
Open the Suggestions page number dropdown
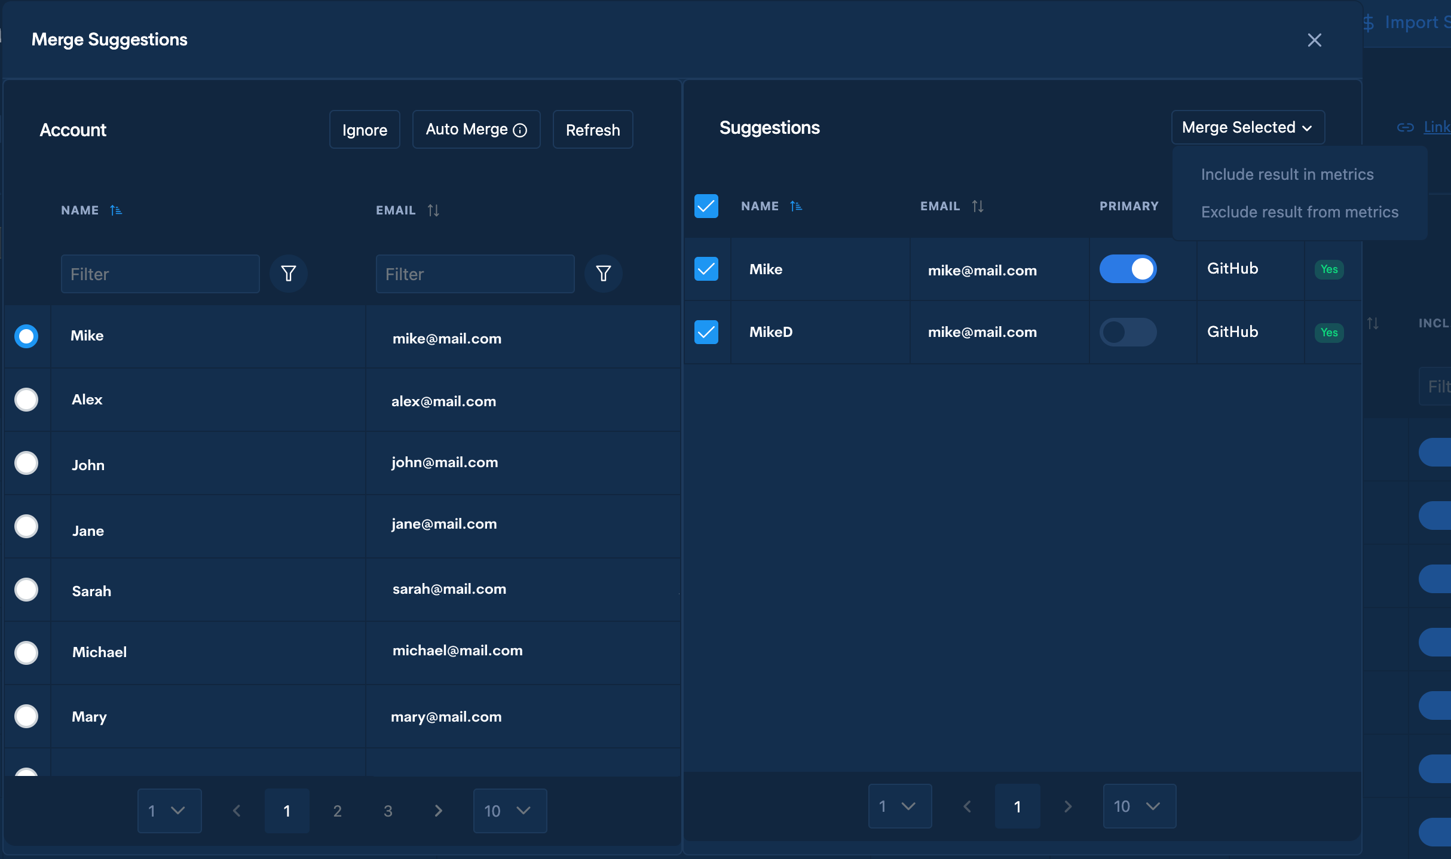point(899,806)
